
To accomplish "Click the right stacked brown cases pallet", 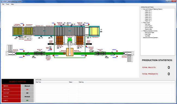I will coord(80,40).
